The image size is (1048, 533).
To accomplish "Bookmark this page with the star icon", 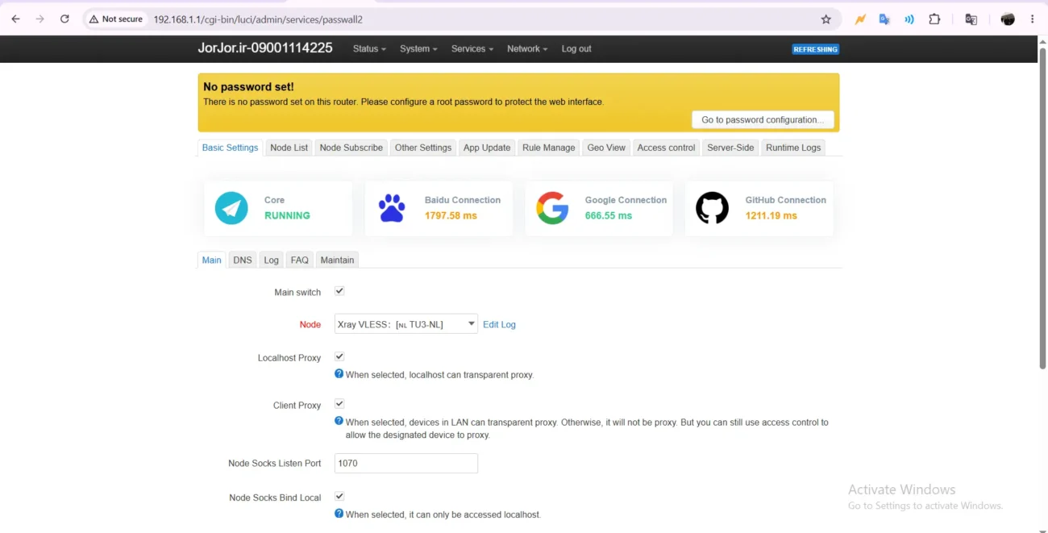I will click(x=826, y=19).
